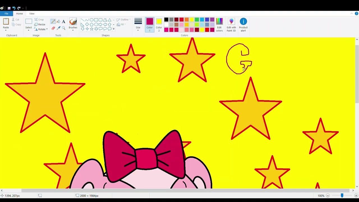This screenshot has width=359, height=202.
Task: Open the File menu
Action: coord(6,13)
